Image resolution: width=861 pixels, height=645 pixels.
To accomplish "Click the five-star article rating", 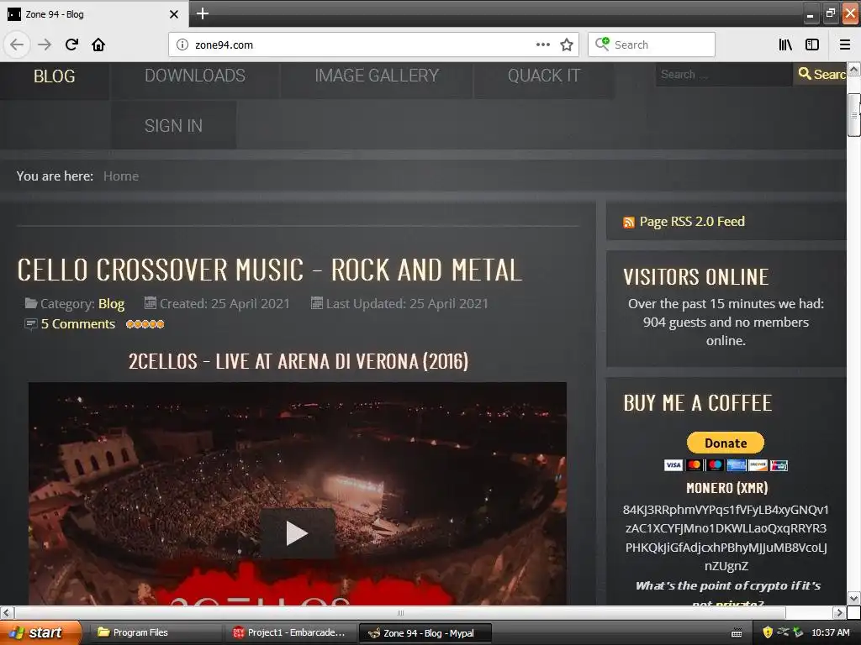I will tap(145, 324).
